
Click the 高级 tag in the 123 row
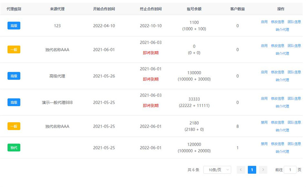[14, 26]
